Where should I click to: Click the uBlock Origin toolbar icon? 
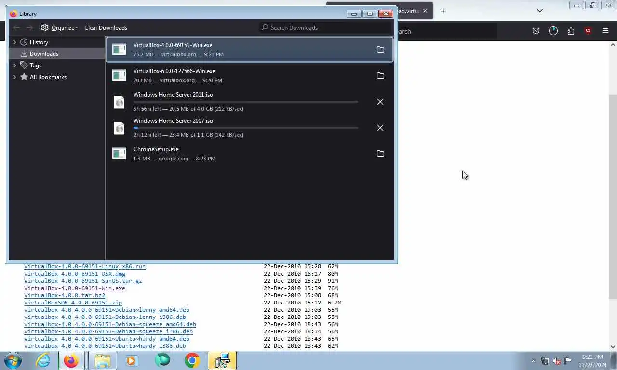coord(588,31)
